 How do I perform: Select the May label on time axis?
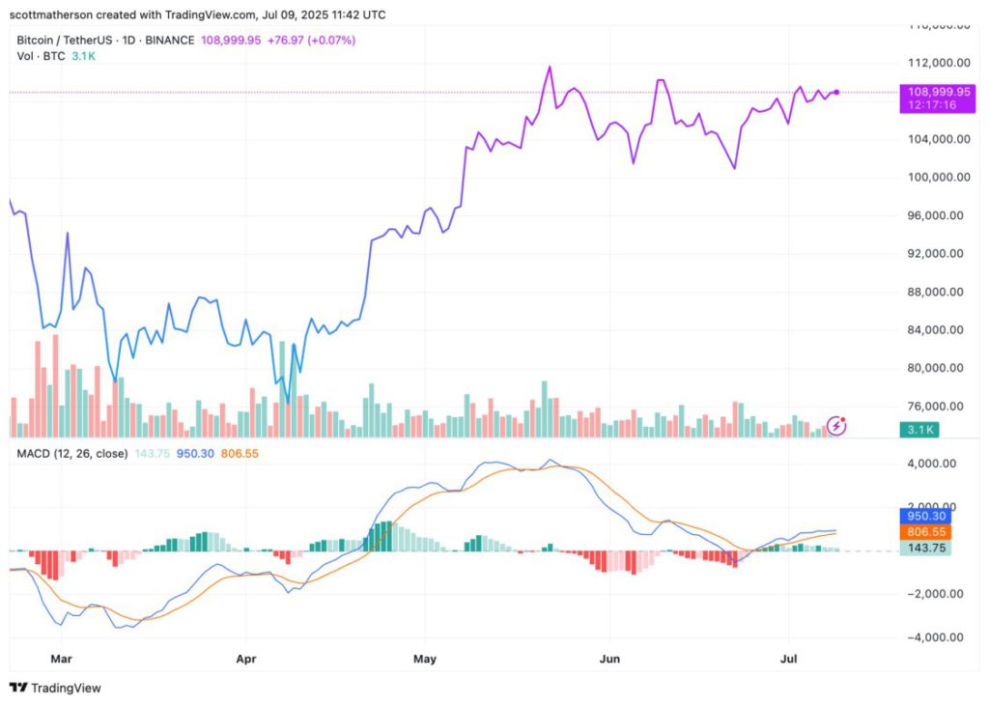[425, 659]
